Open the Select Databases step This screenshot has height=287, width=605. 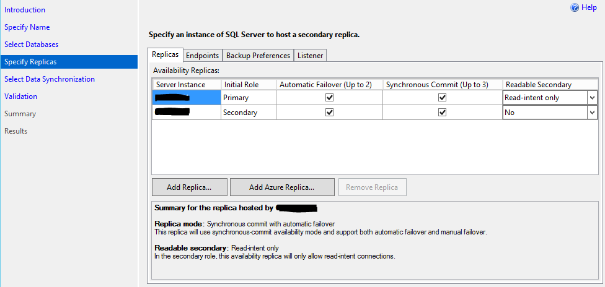coord(32,45)
